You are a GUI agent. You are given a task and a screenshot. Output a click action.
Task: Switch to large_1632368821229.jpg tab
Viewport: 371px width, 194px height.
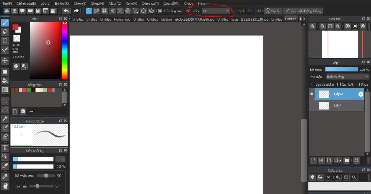250,20
